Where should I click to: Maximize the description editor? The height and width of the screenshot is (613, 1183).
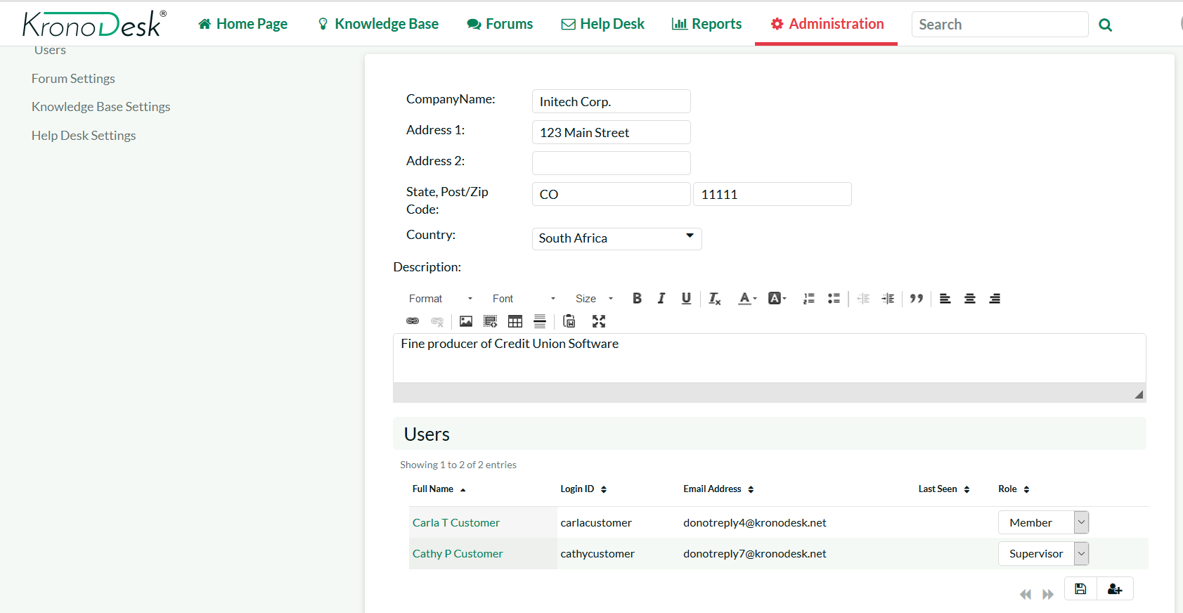(598, 321)
